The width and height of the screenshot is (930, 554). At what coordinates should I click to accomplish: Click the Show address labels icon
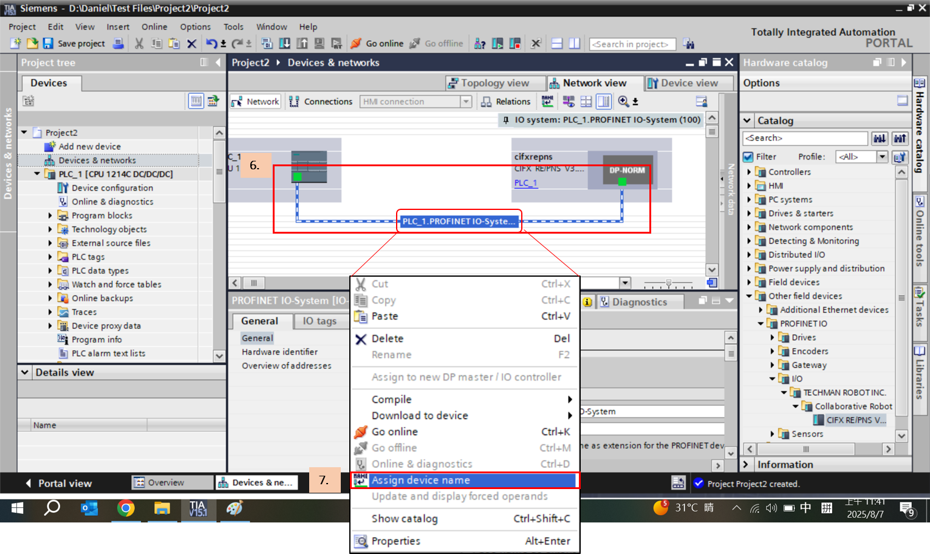coord(569,101)
